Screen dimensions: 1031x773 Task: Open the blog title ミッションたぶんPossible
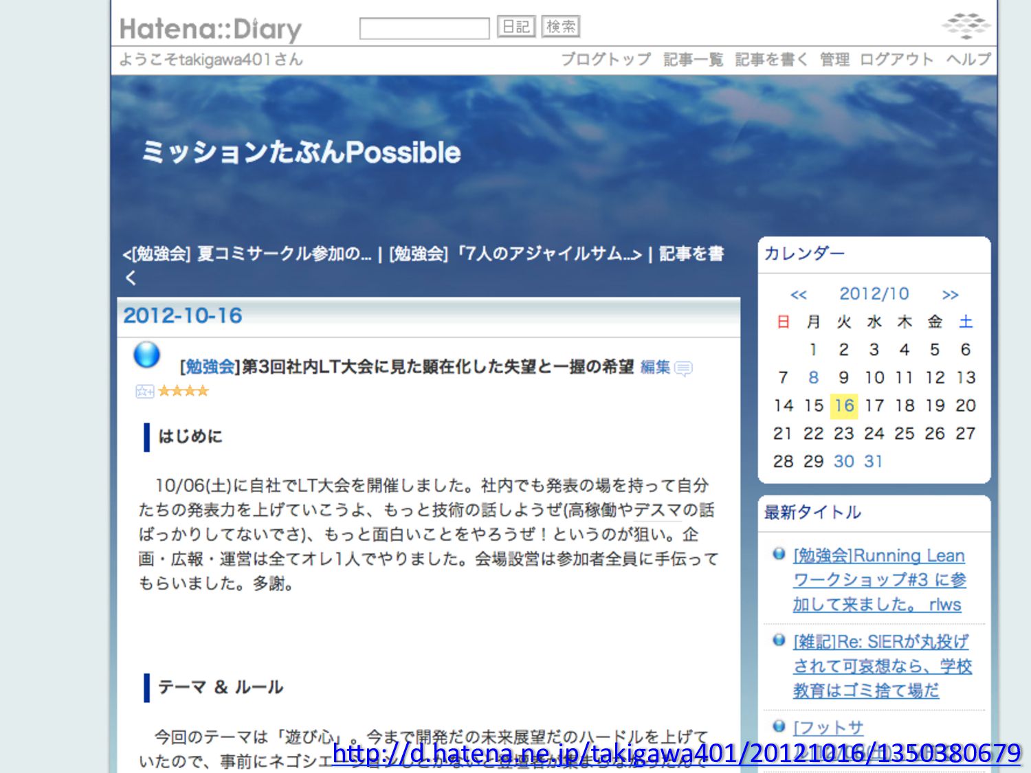pos(300,152)
